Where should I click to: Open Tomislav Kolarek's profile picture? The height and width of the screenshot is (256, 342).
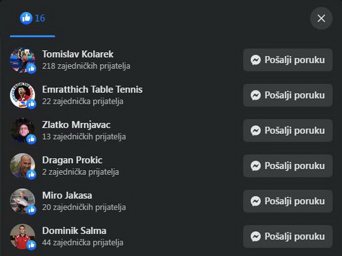point(22,60)
